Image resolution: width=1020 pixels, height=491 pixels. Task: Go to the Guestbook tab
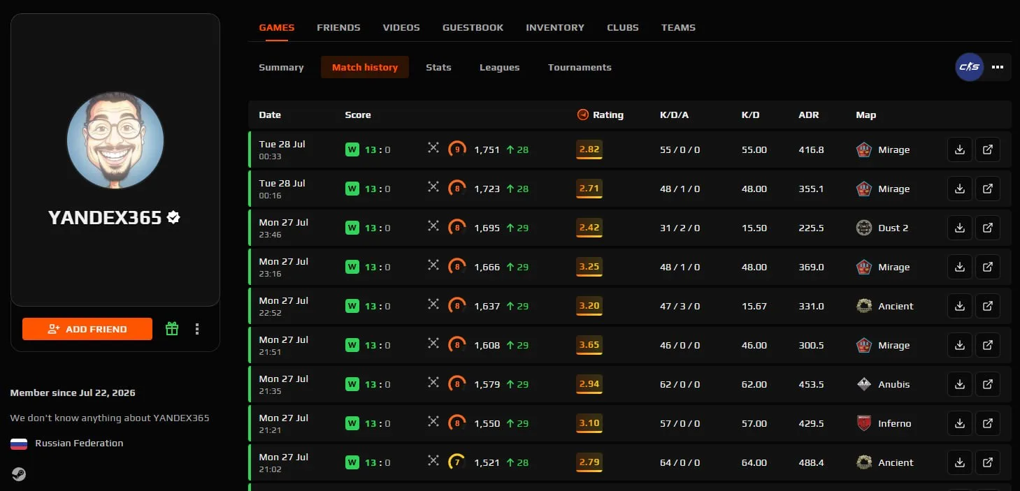[473, 28]
